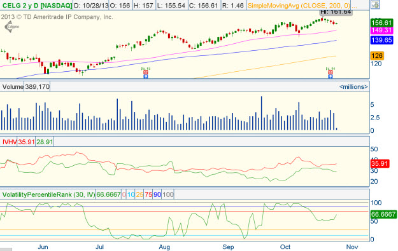Screen dimensions: 398x251
Task: Click the <millions> units label
Action: click(353, 87)
